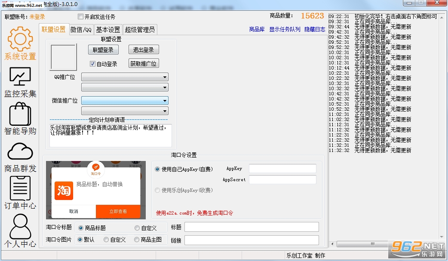Image resolution: width=448 pixels, height=261 pixels.
Task: Click the empty account avatar box
Action: click(64, 57)
